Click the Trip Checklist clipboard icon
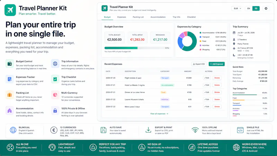The width and height of the screenshot is (277, 156). tap(55, 79)
